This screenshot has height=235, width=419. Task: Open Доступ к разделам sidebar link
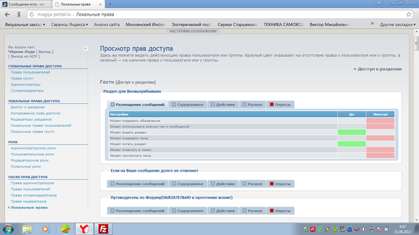point(27,107)
